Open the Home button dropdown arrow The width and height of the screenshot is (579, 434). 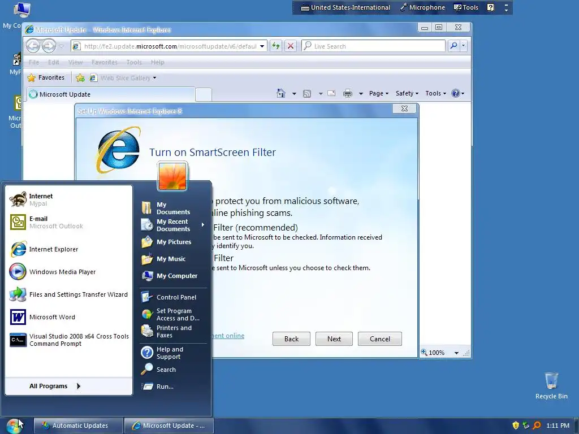pos(294,94)
